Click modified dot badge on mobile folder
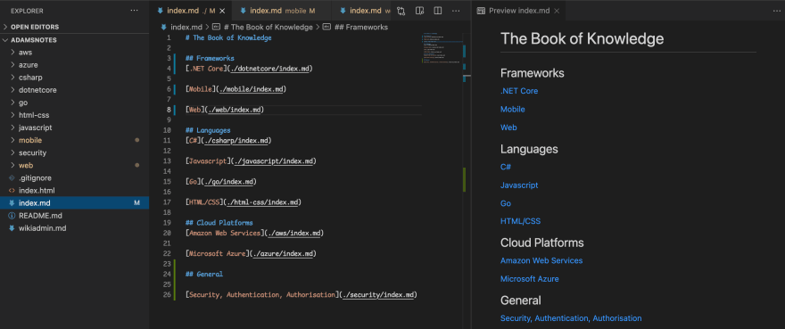 137,140
